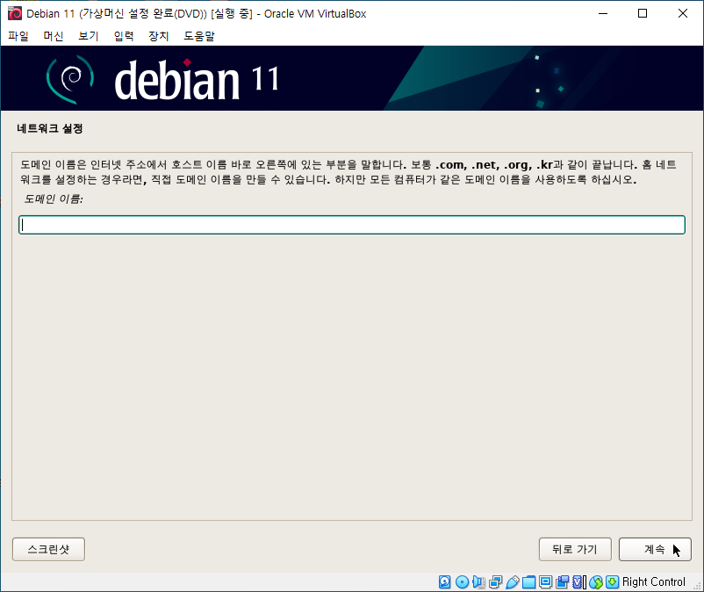
Task: Click the VirtualBox app icon in title bar
Action: click(x=14, y=13)
